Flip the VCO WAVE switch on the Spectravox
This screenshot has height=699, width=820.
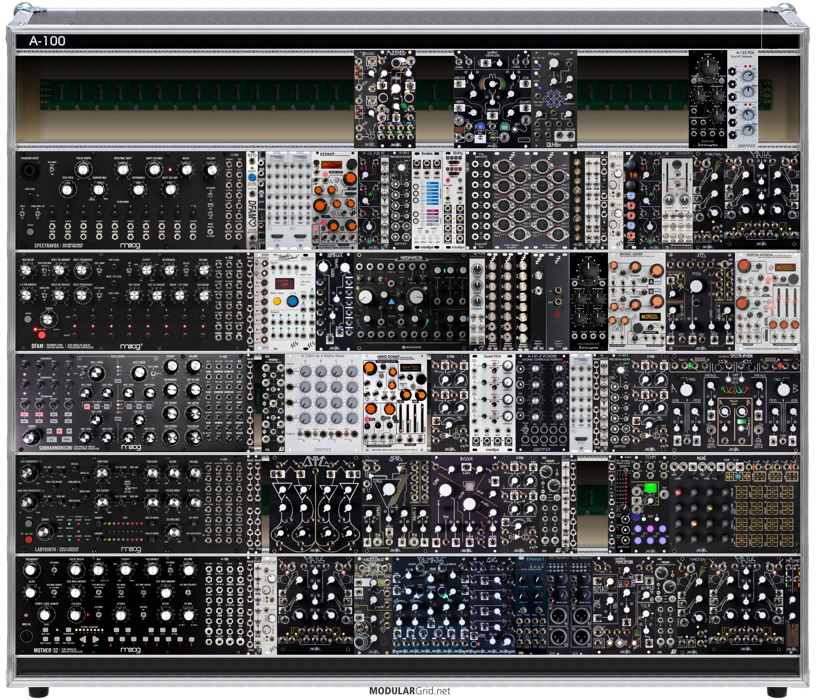point(52,169)
